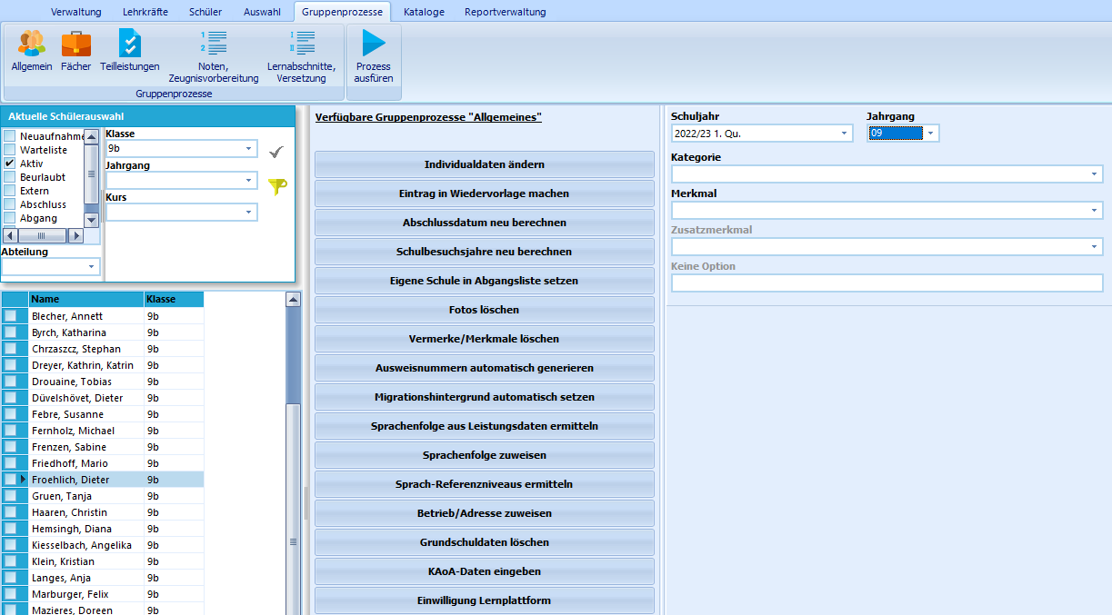
Task: Expand the Zusatzmerkmal dropdown
Action: click(1095, 247)
